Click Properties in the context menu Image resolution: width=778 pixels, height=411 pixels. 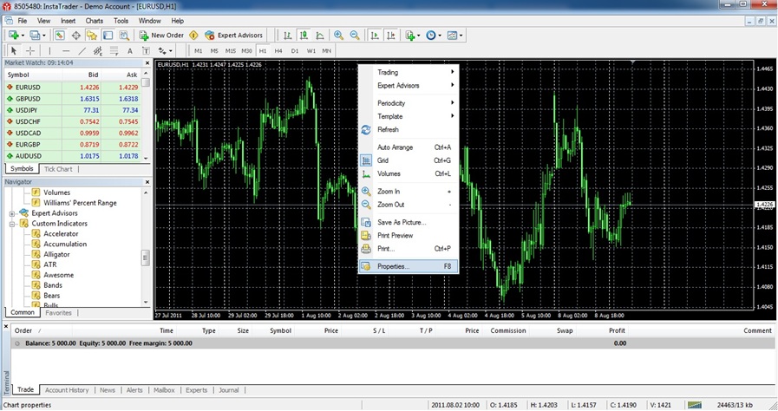point(393,266)
